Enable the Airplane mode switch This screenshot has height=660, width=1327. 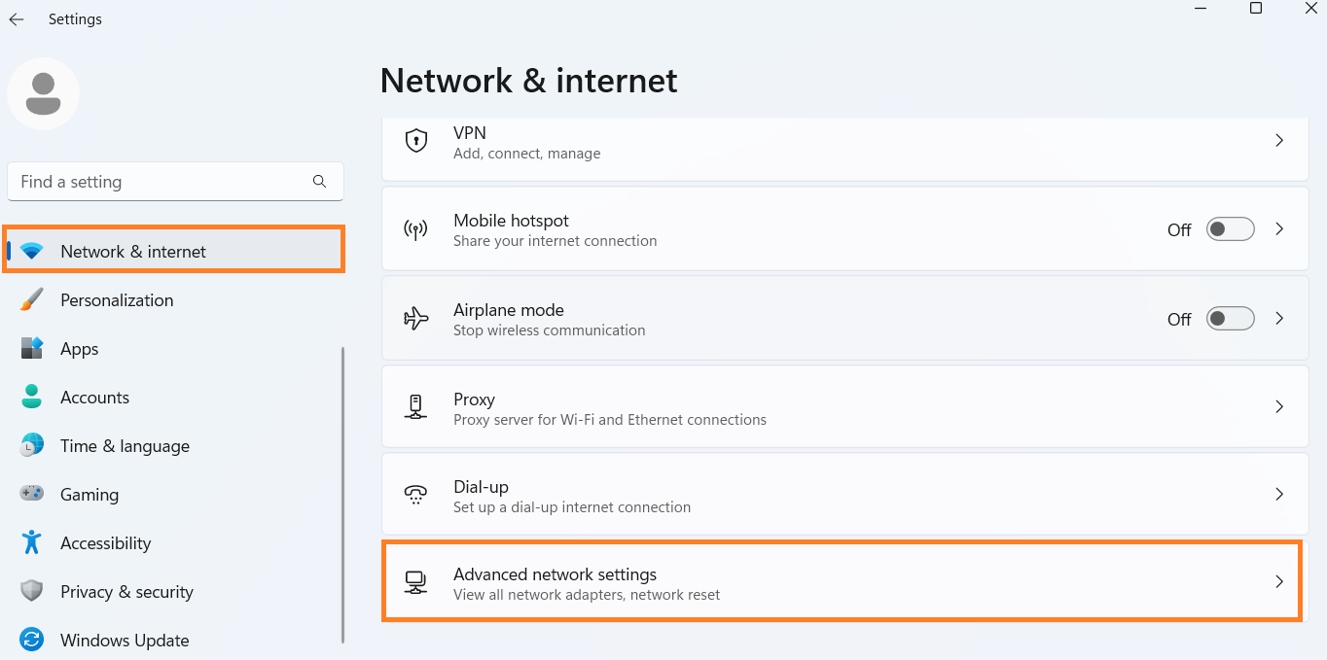point(1230,319)
